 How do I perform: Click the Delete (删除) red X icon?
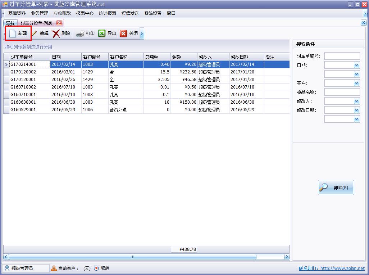[x=56, y=33]
